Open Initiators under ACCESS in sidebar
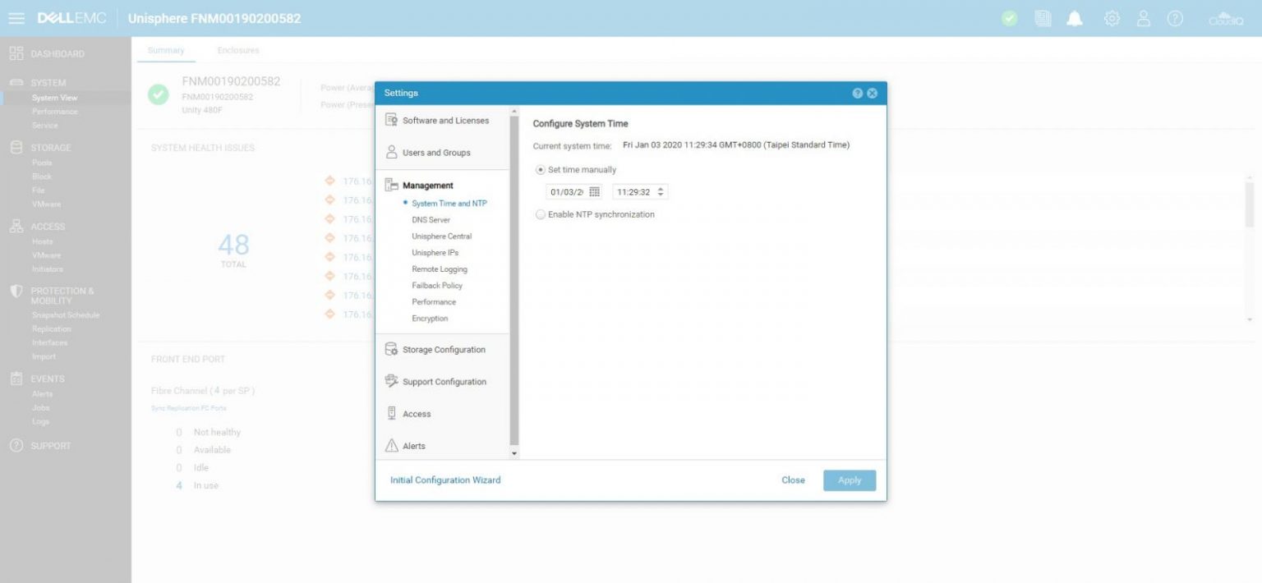1262x583 pixels. click(48, 269)
